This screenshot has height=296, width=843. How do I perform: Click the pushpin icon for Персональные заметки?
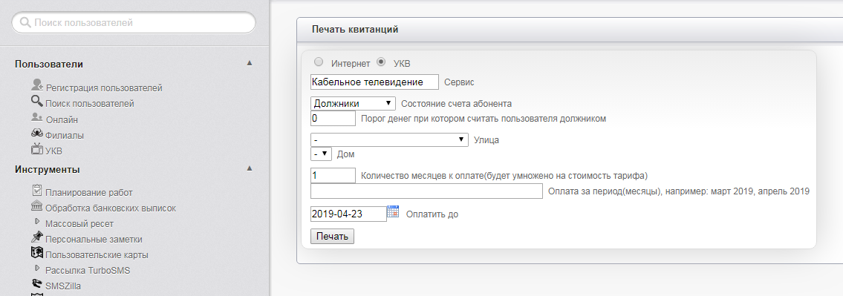(37, 237)
